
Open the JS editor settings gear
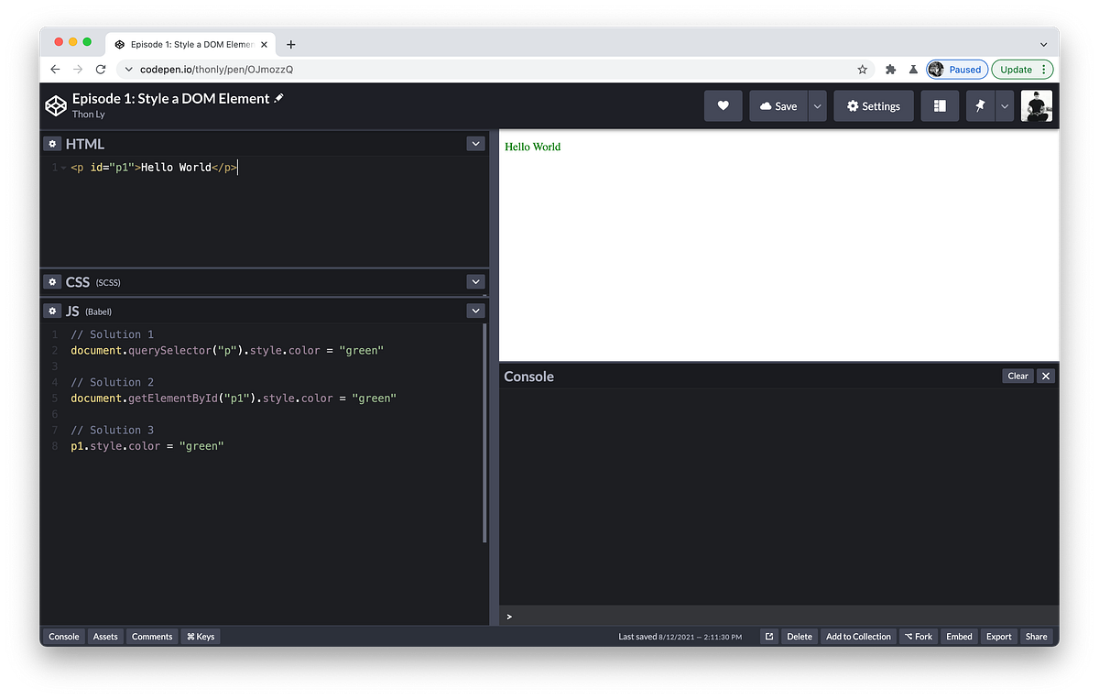pos(52,311)
